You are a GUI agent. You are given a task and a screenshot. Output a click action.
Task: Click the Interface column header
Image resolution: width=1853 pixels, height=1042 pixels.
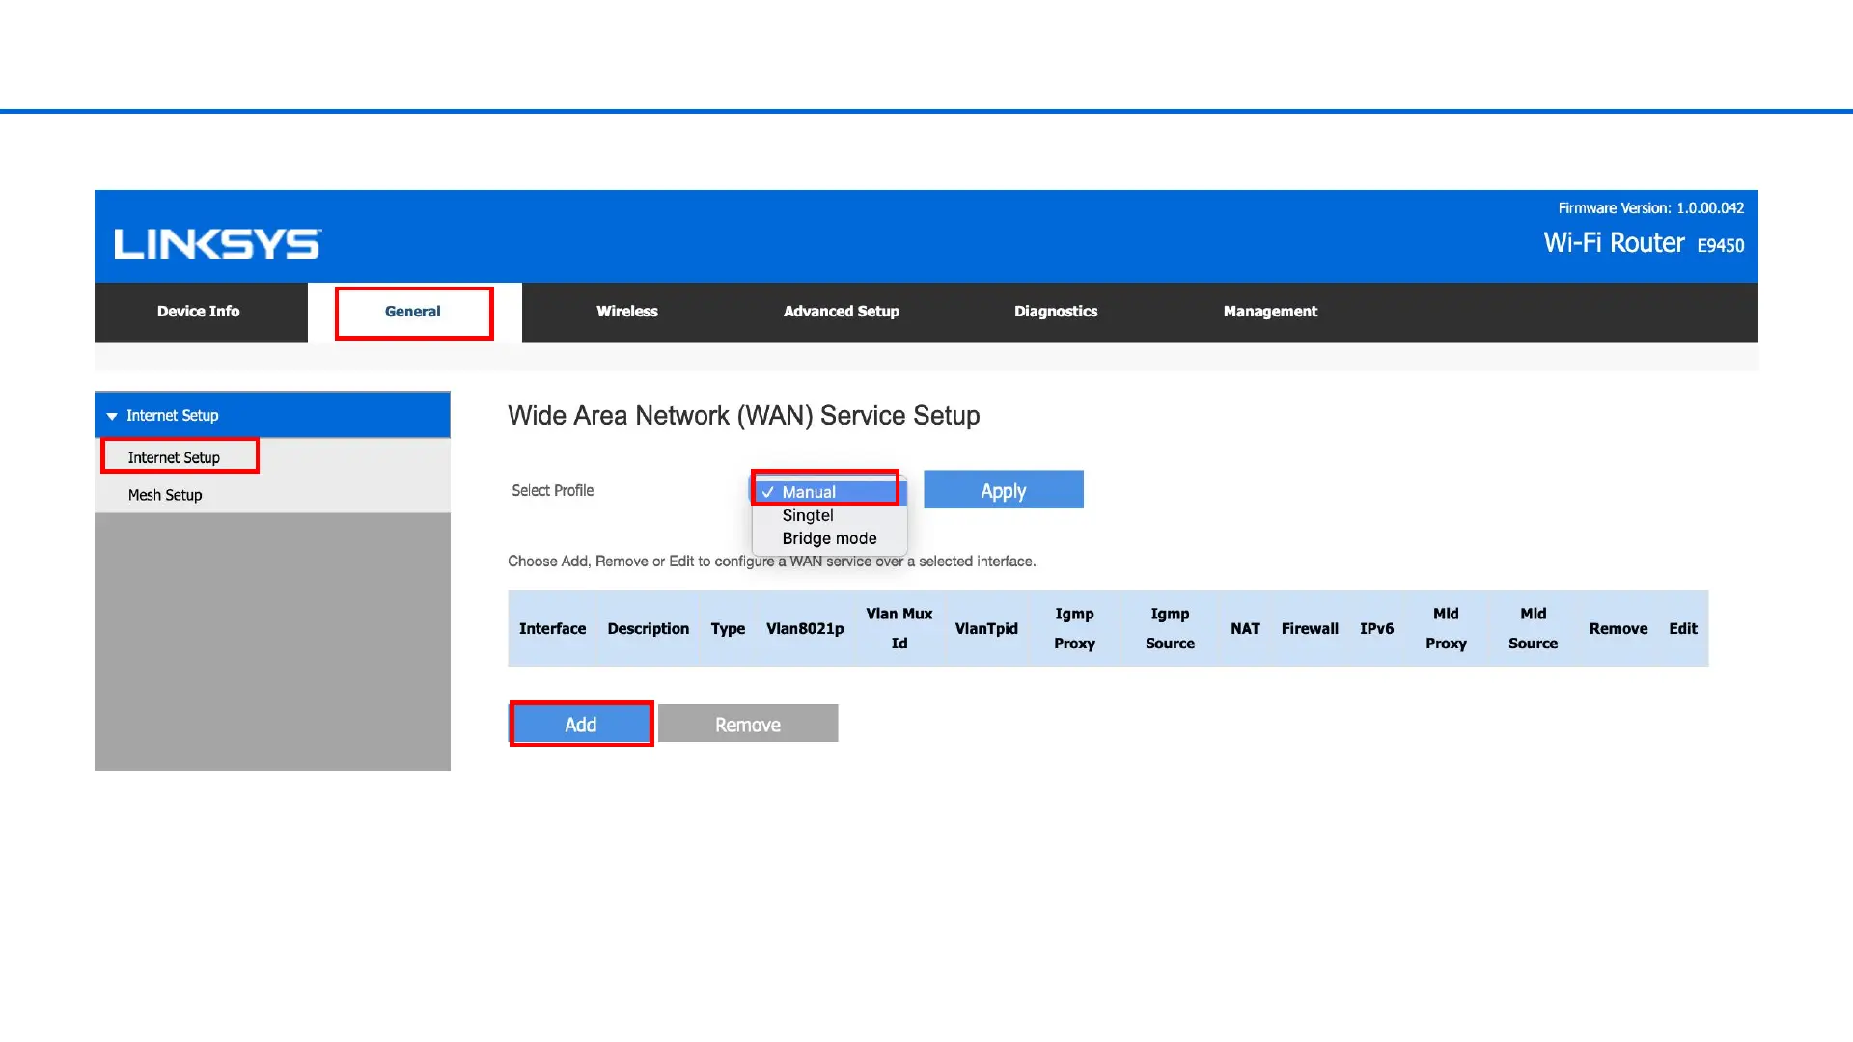pos(552,629)
